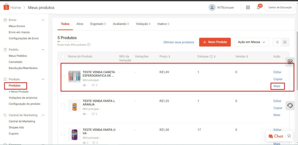This screenshot has width=298, height=145.
Task: Click Editar for Fanta Laranja product
Action: pyautogui.click(x=277, y=101)
